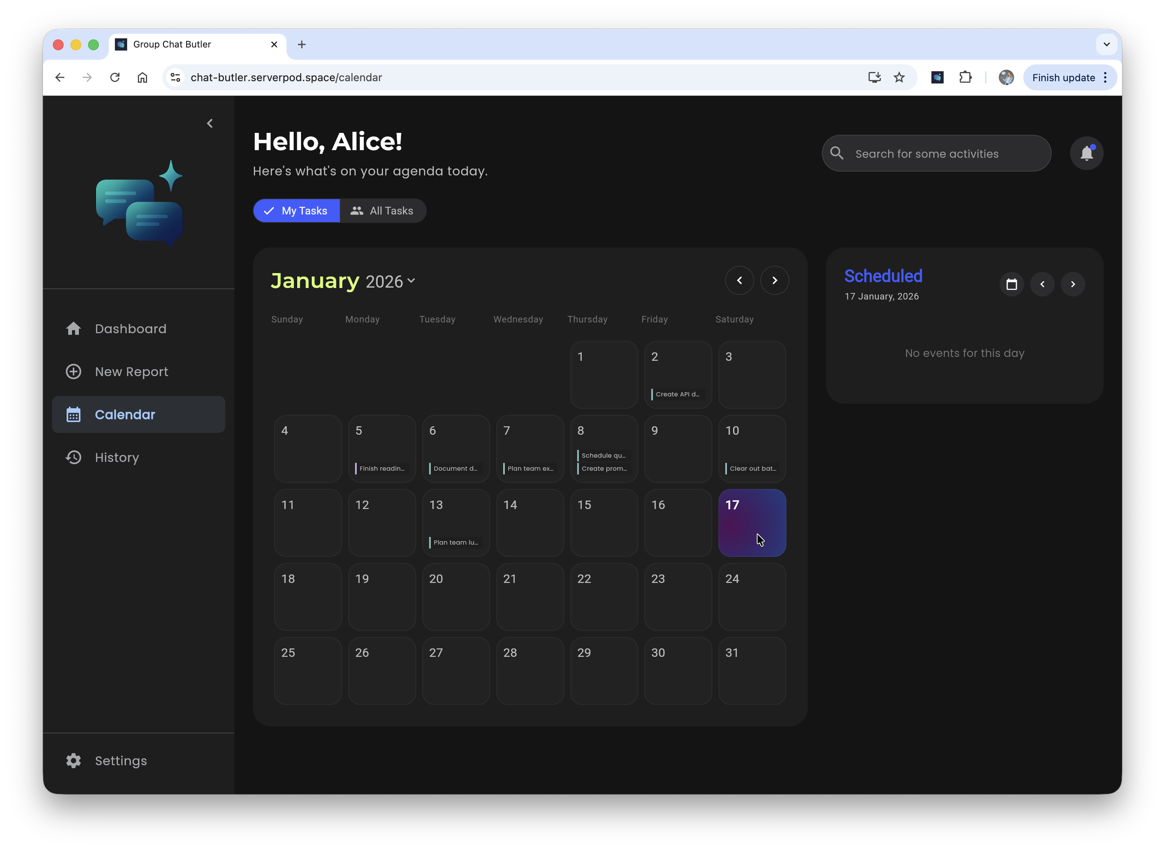
Task: Open the notifications bell
Action: (1086, 153)
